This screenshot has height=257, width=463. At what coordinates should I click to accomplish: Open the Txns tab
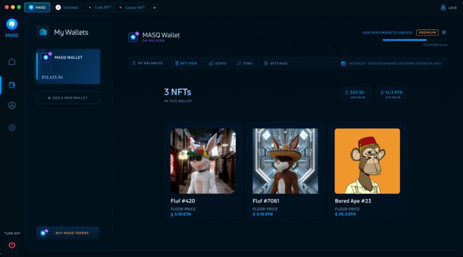click(x=245, y=63)
